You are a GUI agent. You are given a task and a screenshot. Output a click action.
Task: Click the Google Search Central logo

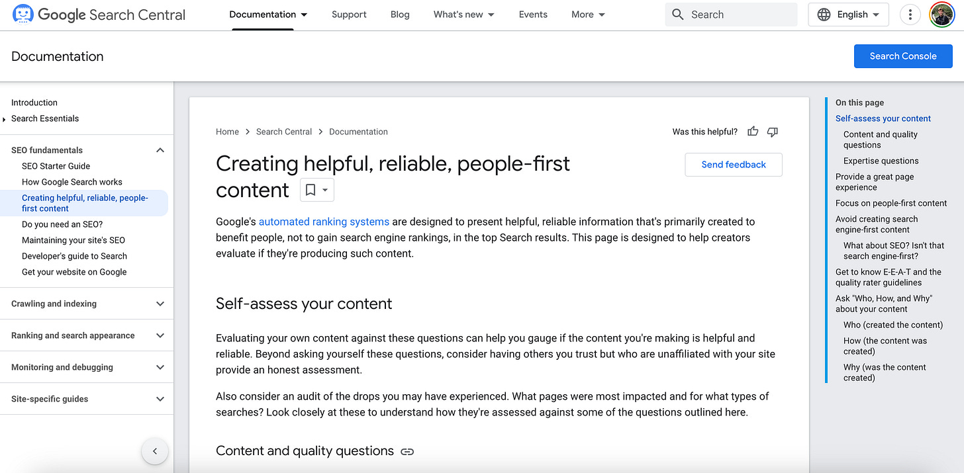98,14
